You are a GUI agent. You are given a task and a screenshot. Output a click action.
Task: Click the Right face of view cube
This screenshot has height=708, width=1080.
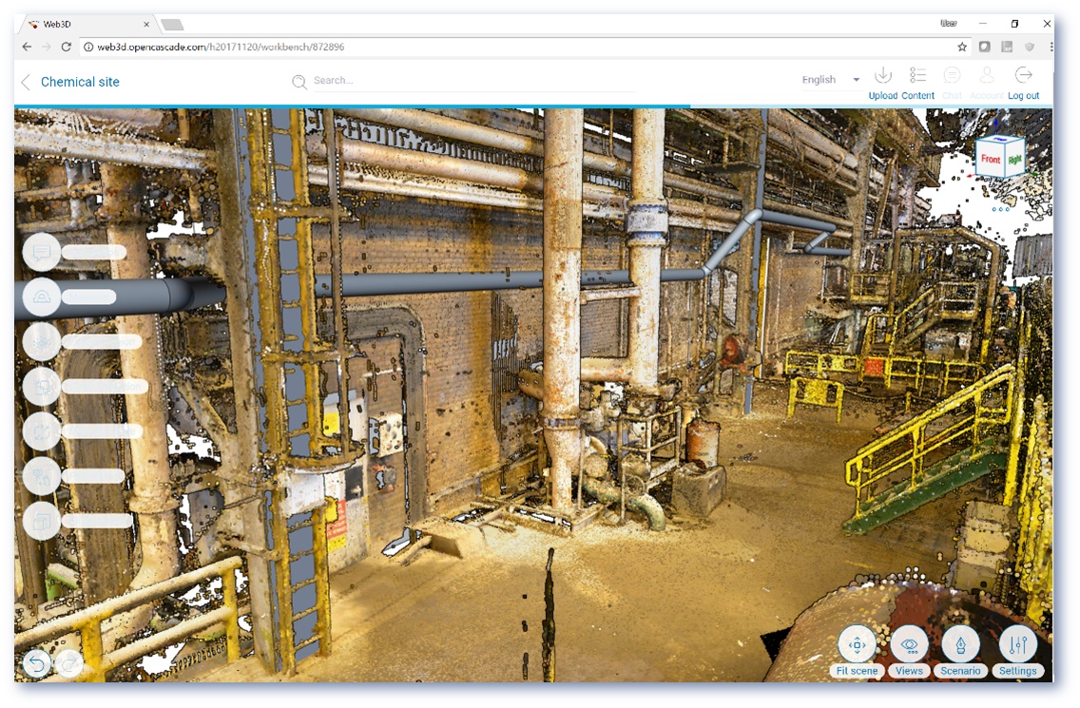(1014, 159)
